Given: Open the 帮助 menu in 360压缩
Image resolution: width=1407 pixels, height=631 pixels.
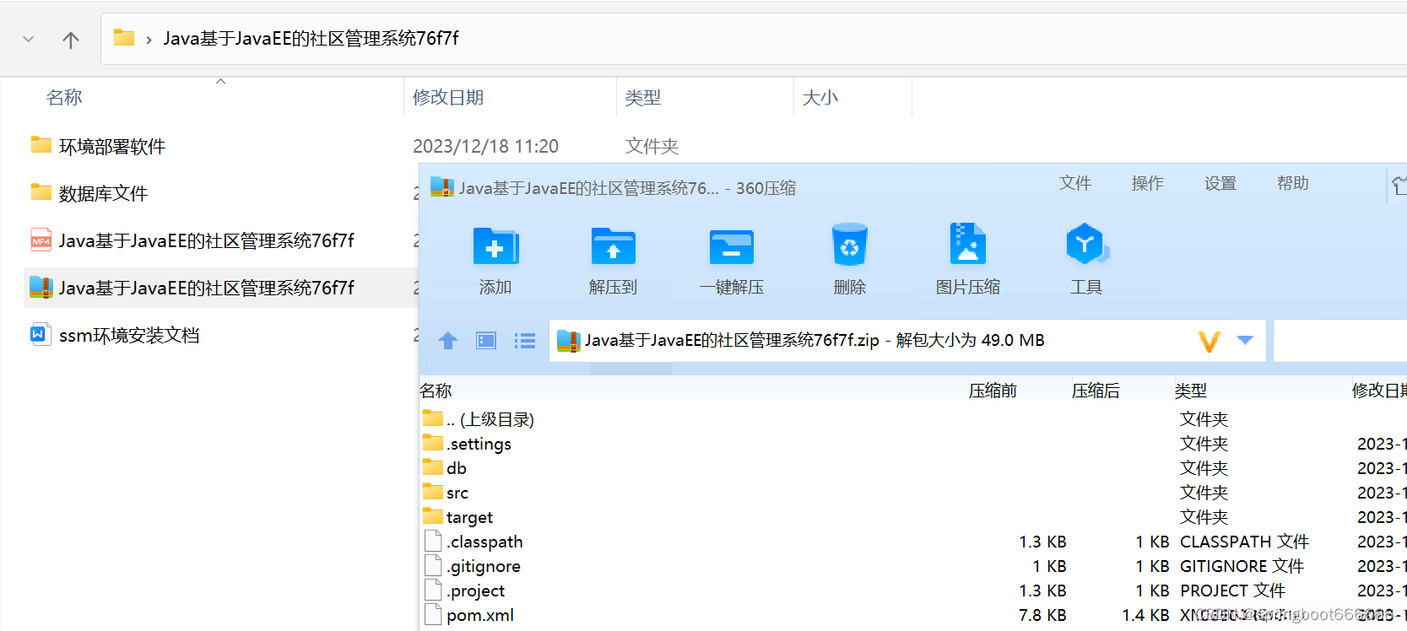Looking at the screenshot, I should [1293, 183].
